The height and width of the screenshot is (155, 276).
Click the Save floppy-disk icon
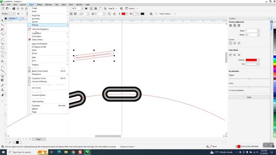(14, 9)
